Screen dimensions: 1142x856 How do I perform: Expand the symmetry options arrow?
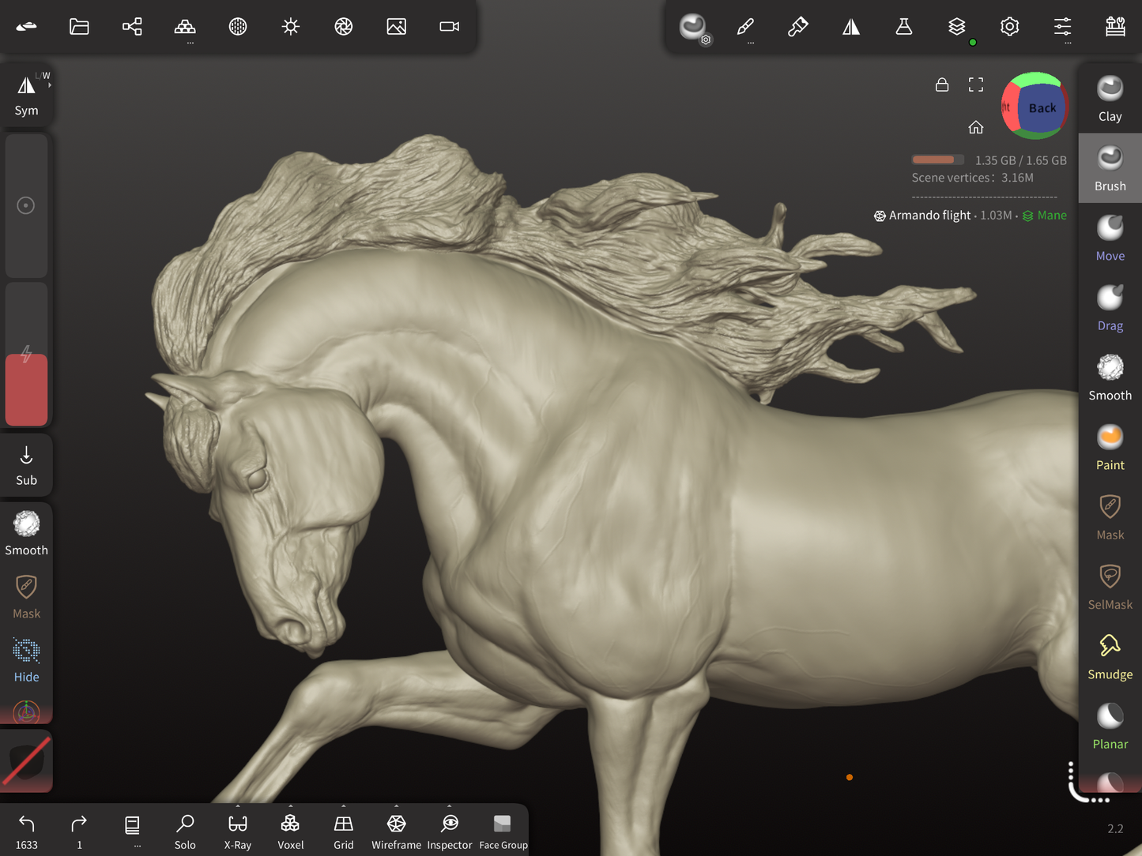pyautogui.click(x=49, y=84)
